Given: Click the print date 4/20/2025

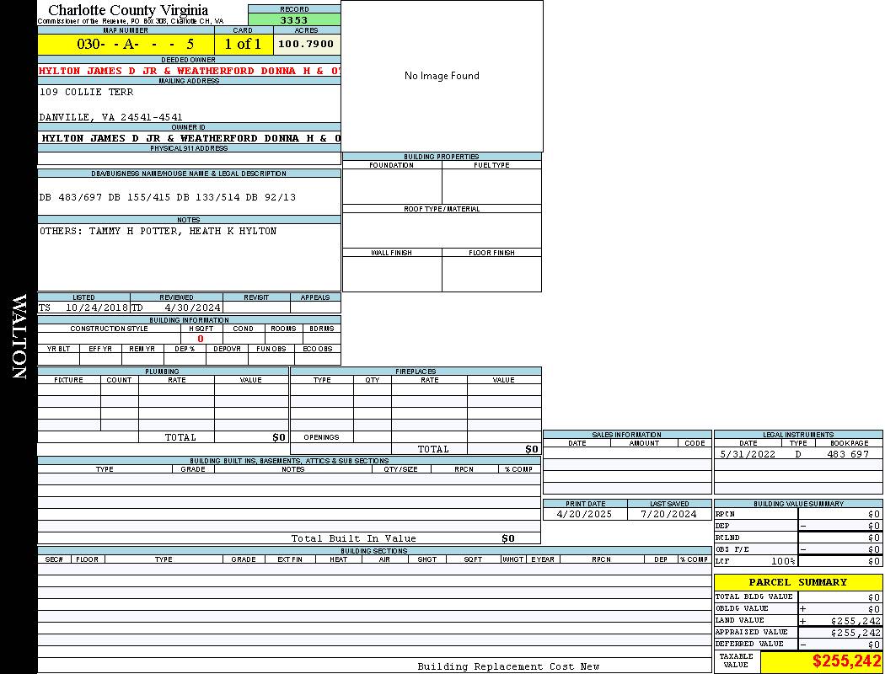Looking at the screenshot, I should click(581, 514).
